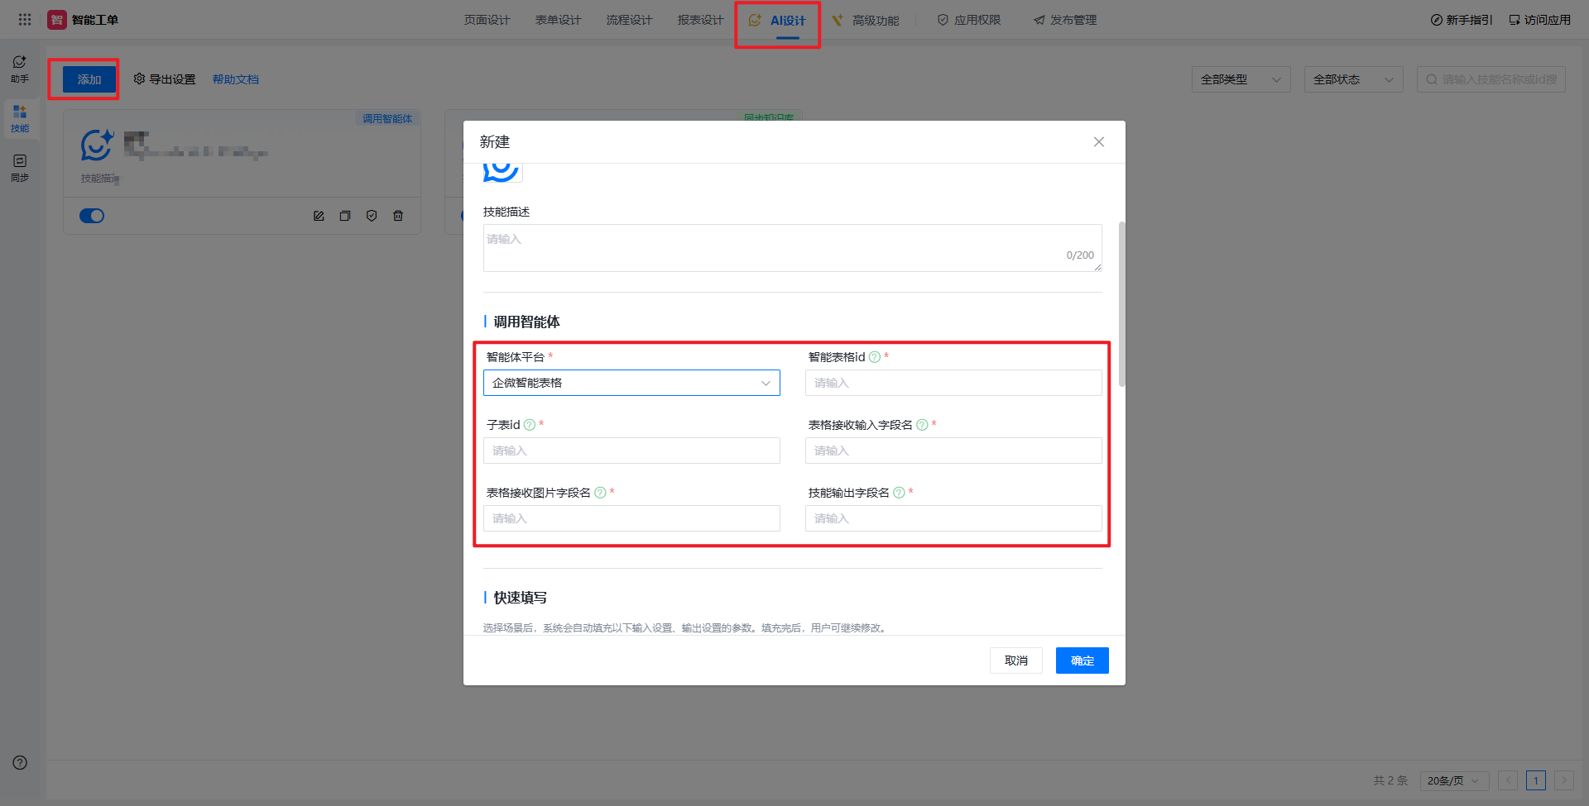1589x806 pixels.
Task: Open the app grid launcher icon
Action: pyautogui.click(x=25, y=19)
